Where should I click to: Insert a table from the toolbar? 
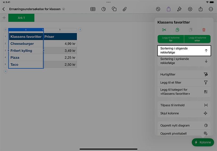pos(93,9)
